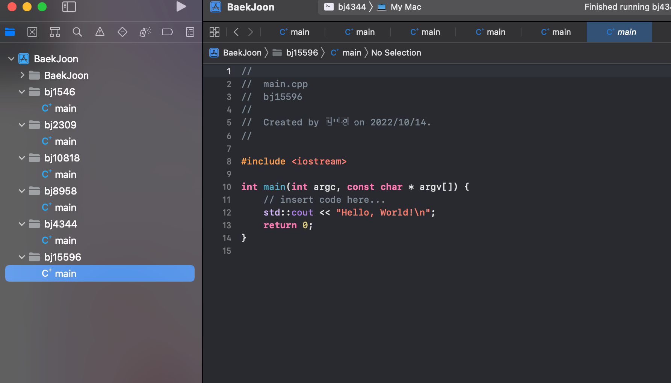671x383 pixels.
Task: Click line number 12 in gutter
Action: coord(227,213)
